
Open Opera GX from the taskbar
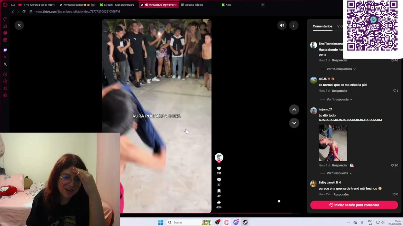pos(227,223)
